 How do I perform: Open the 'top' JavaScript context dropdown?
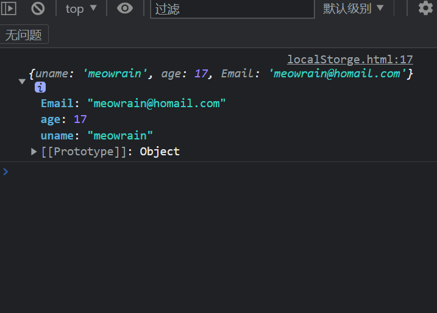point(81,9)
